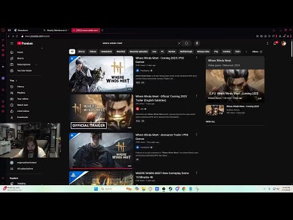The width and height of the screenshot is (293, 220).
Task: Open the Announce Trailer PS5 Games title
Action: click(162, 137)
